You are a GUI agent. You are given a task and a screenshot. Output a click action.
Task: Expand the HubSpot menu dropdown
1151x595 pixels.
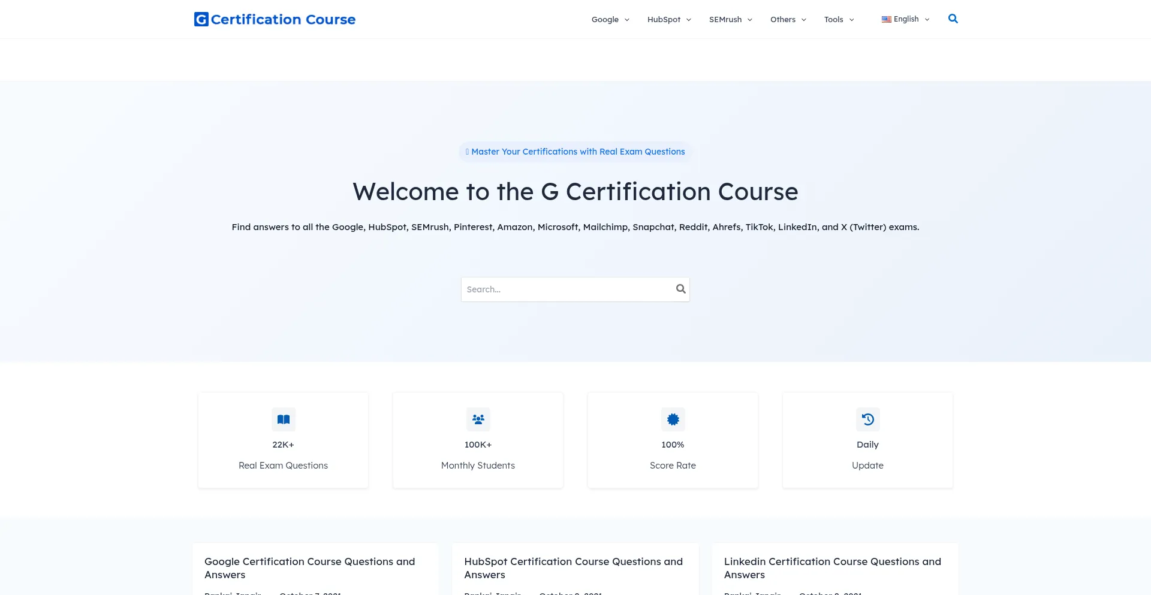coord(668,19)
